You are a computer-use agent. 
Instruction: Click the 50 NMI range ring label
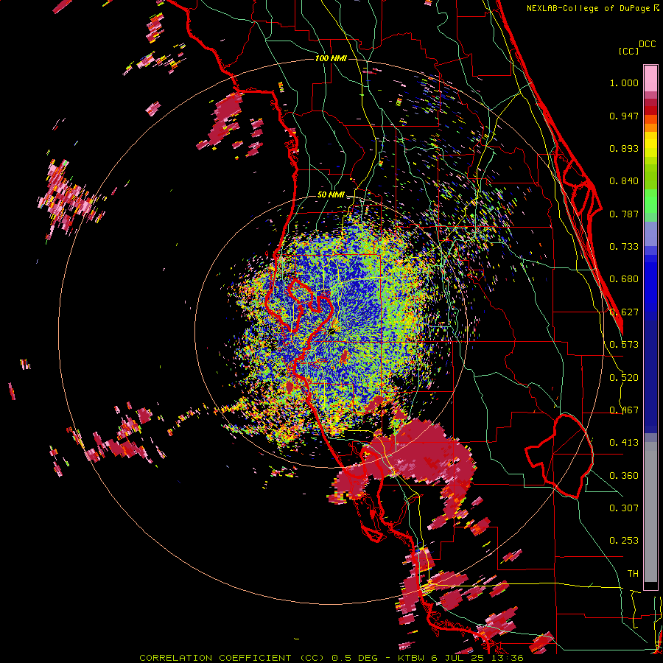[x=331, y=195]
